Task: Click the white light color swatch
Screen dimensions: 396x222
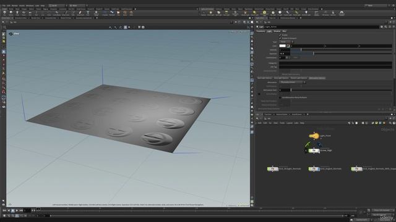Action: coord(283,46)
